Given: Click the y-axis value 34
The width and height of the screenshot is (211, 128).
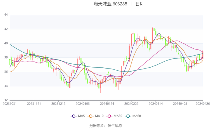Looking at the screenshot, I should tap(6, 86).
